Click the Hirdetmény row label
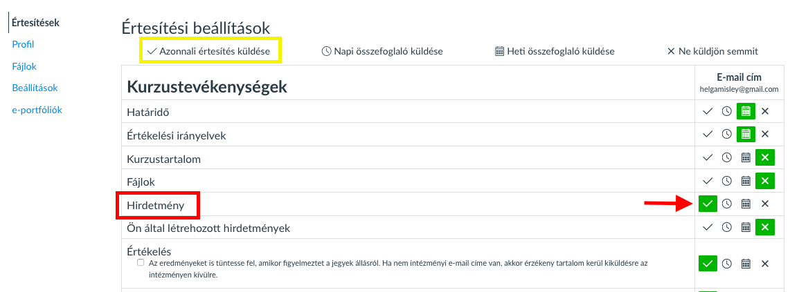This screenshot has height=292, width=790. pyautogui.click(x=156, y=205)
